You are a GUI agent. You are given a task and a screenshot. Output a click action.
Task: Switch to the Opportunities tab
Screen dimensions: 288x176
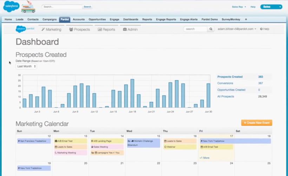97,19
